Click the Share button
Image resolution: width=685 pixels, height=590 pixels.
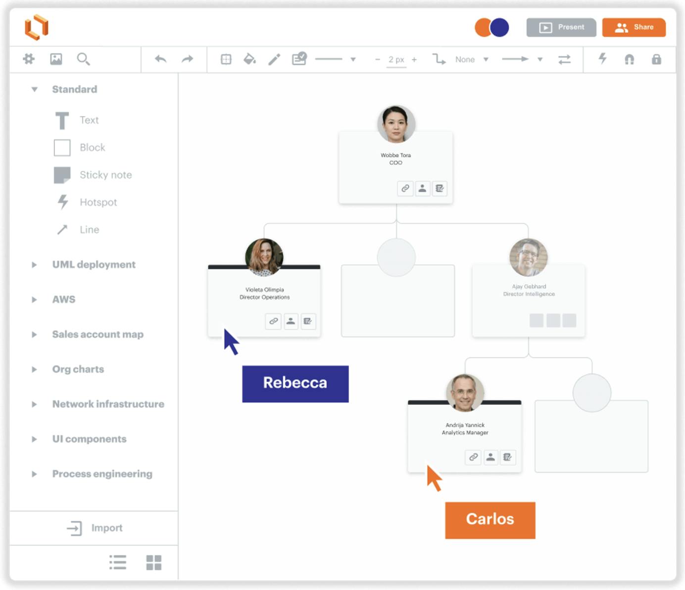point(634,27)
